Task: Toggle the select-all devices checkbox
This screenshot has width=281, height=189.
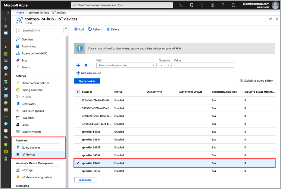Action: coord(78,92)
